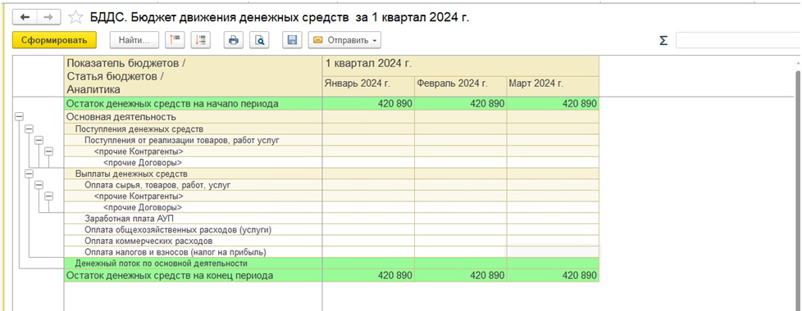Click the Сформировать button

pyautogui.click(x=54, y=40)
